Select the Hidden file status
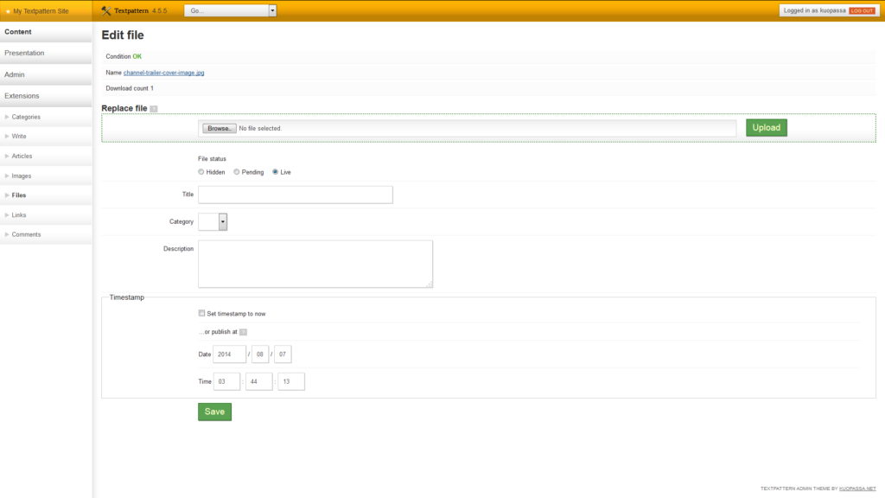This screenshot has height=498, width=885. point(201,172)
